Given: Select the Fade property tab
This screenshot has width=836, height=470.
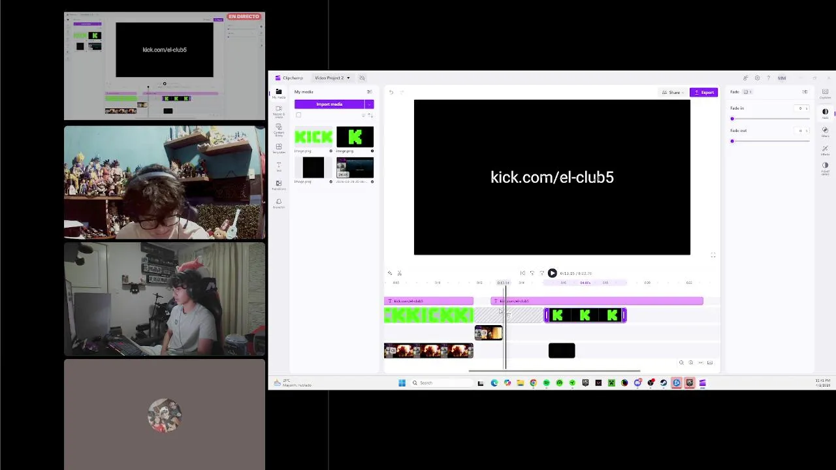Looking at the screenshot, I should point(825,114).
